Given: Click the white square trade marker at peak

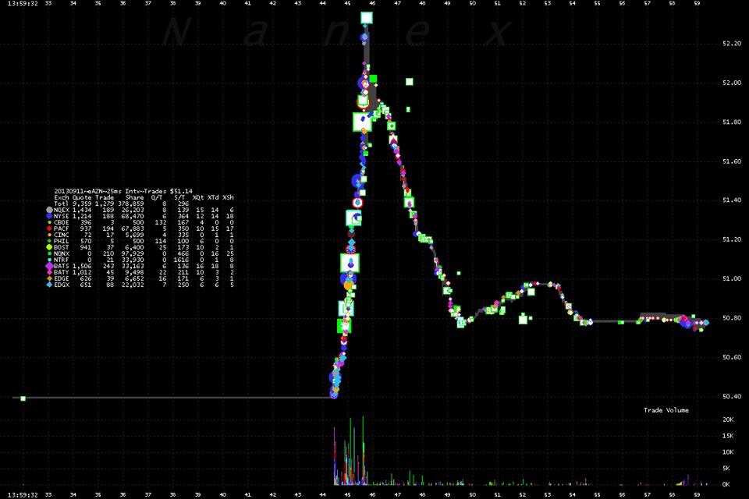Looking at the screenshot, I should coord(366,18).
